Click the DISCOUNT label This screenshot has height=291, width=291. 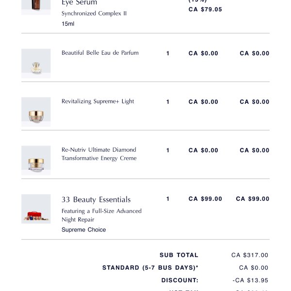pyautogui.click(x=180, y=280)
